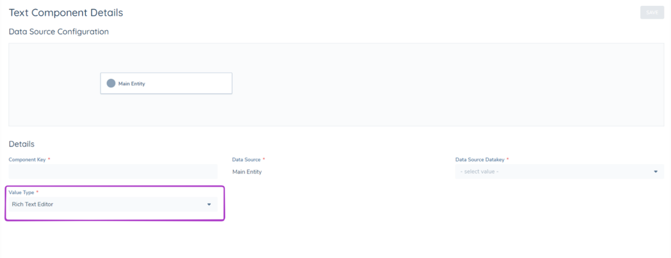This screenshot has height=258, width=671.
Task: Click the gray circle icon on Main Entity node
Action: coord(111,84)
